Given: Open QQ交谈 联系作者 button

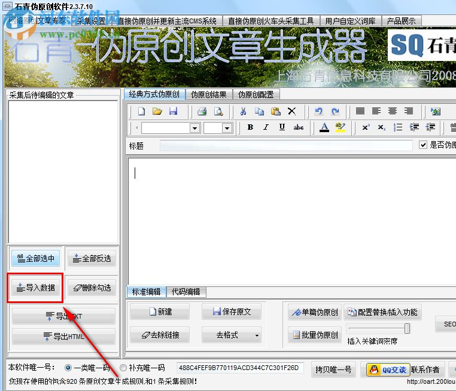Looking at the screenshot, I should [403, 369].
